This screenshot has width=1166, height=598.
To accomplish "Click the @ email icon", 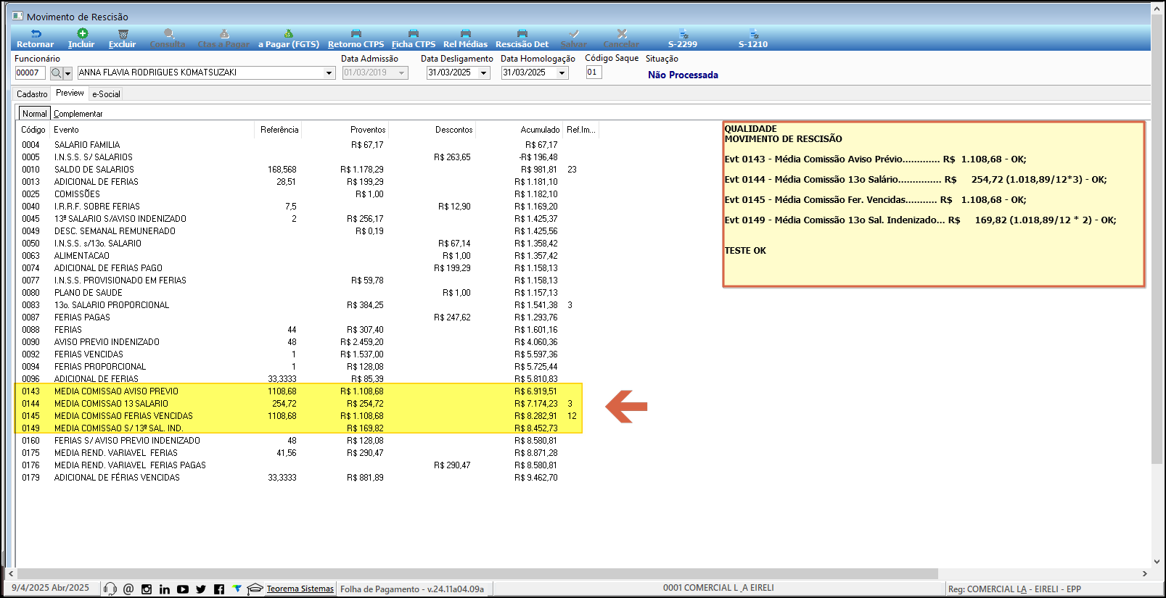I will click(x=128, y=589).
